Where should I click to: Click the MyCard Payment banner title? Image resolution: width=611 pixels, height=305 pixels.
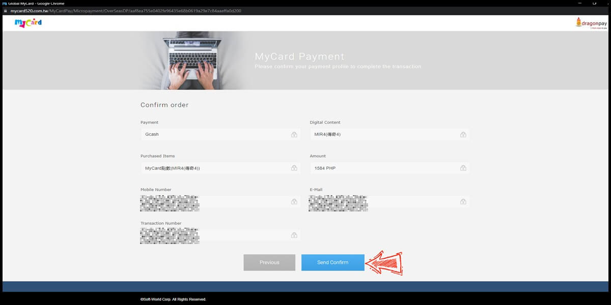299,56
